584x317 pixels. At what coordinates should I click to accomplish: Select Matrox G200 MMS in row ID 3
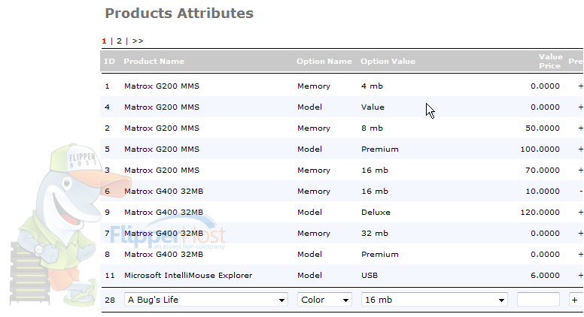tap(162, 171)
